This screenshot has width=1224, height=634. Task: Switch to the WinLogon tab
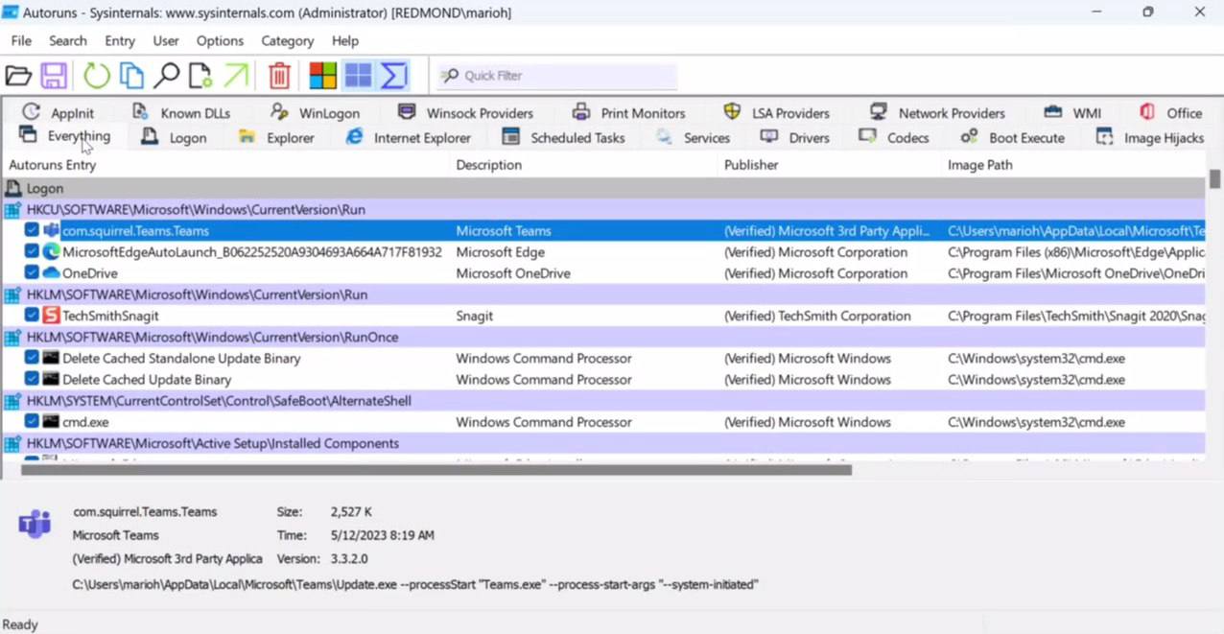coord(316,112)
